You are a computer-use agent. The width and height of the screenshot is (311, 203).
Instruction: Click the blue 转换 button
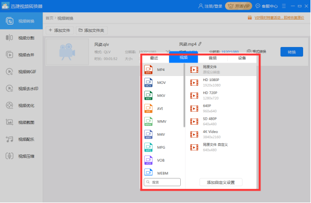pyautogui.click(x=291, y=52)
